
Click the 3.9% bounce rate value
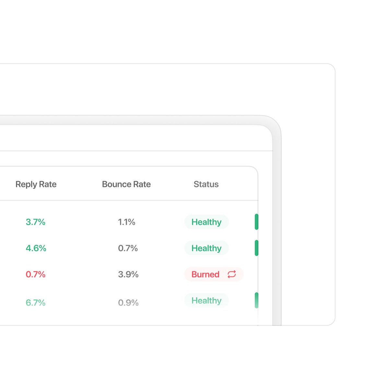click(128, 275)
